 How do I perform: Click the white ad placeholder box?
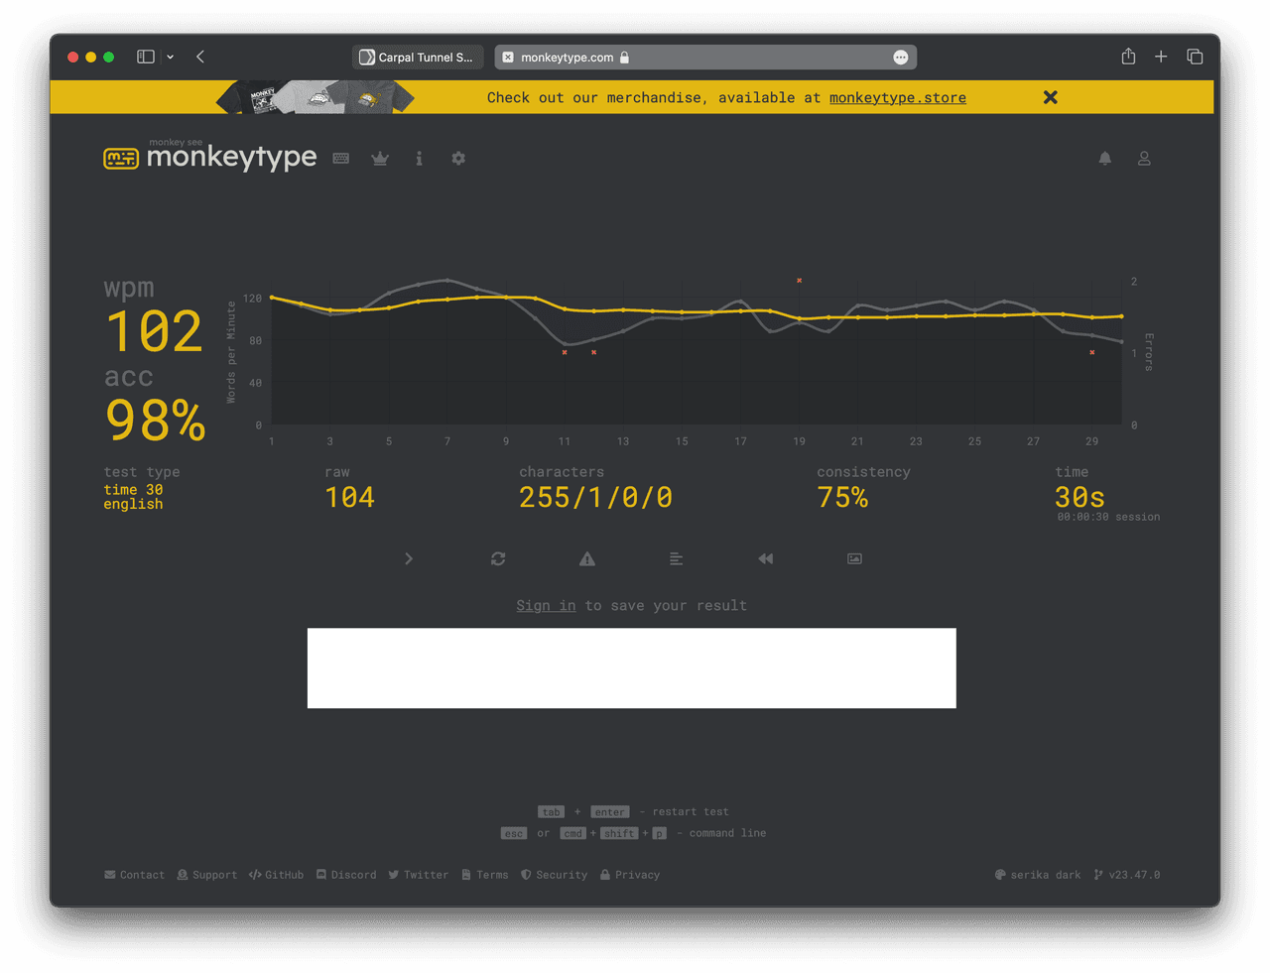tap(632, 669)
